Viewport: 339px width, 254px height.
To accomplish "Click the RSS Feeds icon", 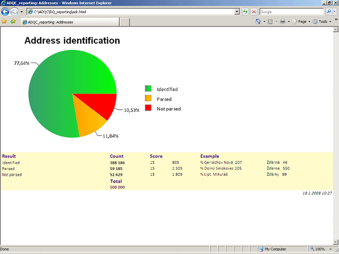I will [x=270, y=22].
